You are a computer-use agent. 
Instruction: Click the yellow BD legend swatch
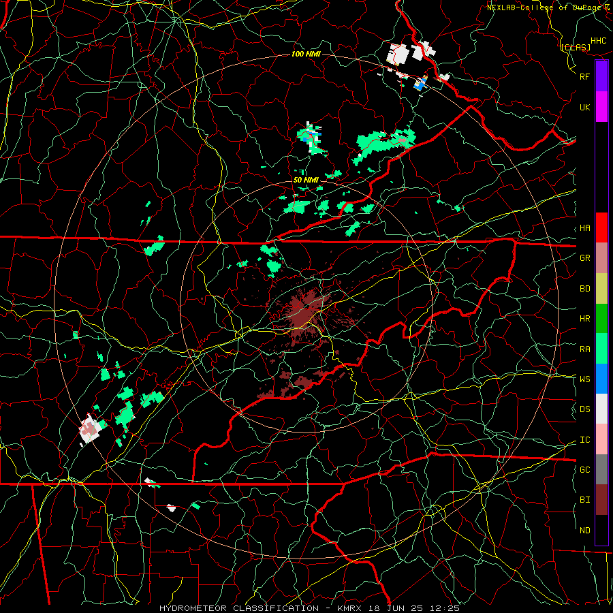tap(601, 289)
